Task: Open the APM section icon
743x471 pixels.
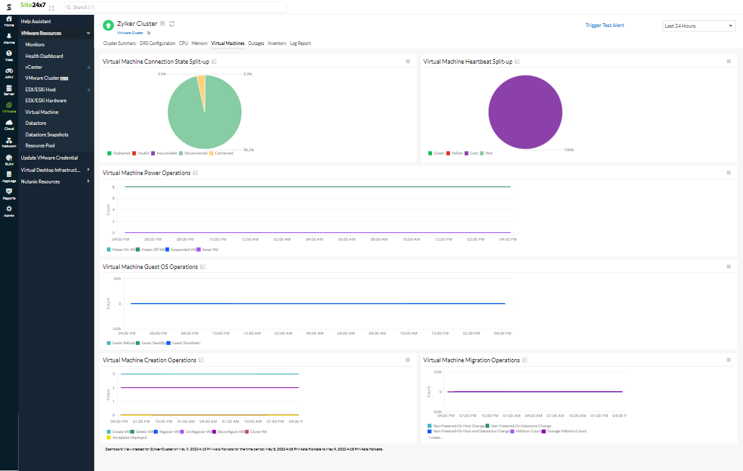Action: point(9,73)
